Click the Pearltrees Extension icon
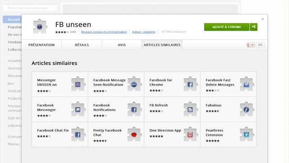This screenshot has height=163, width=289. click(247, 134)
